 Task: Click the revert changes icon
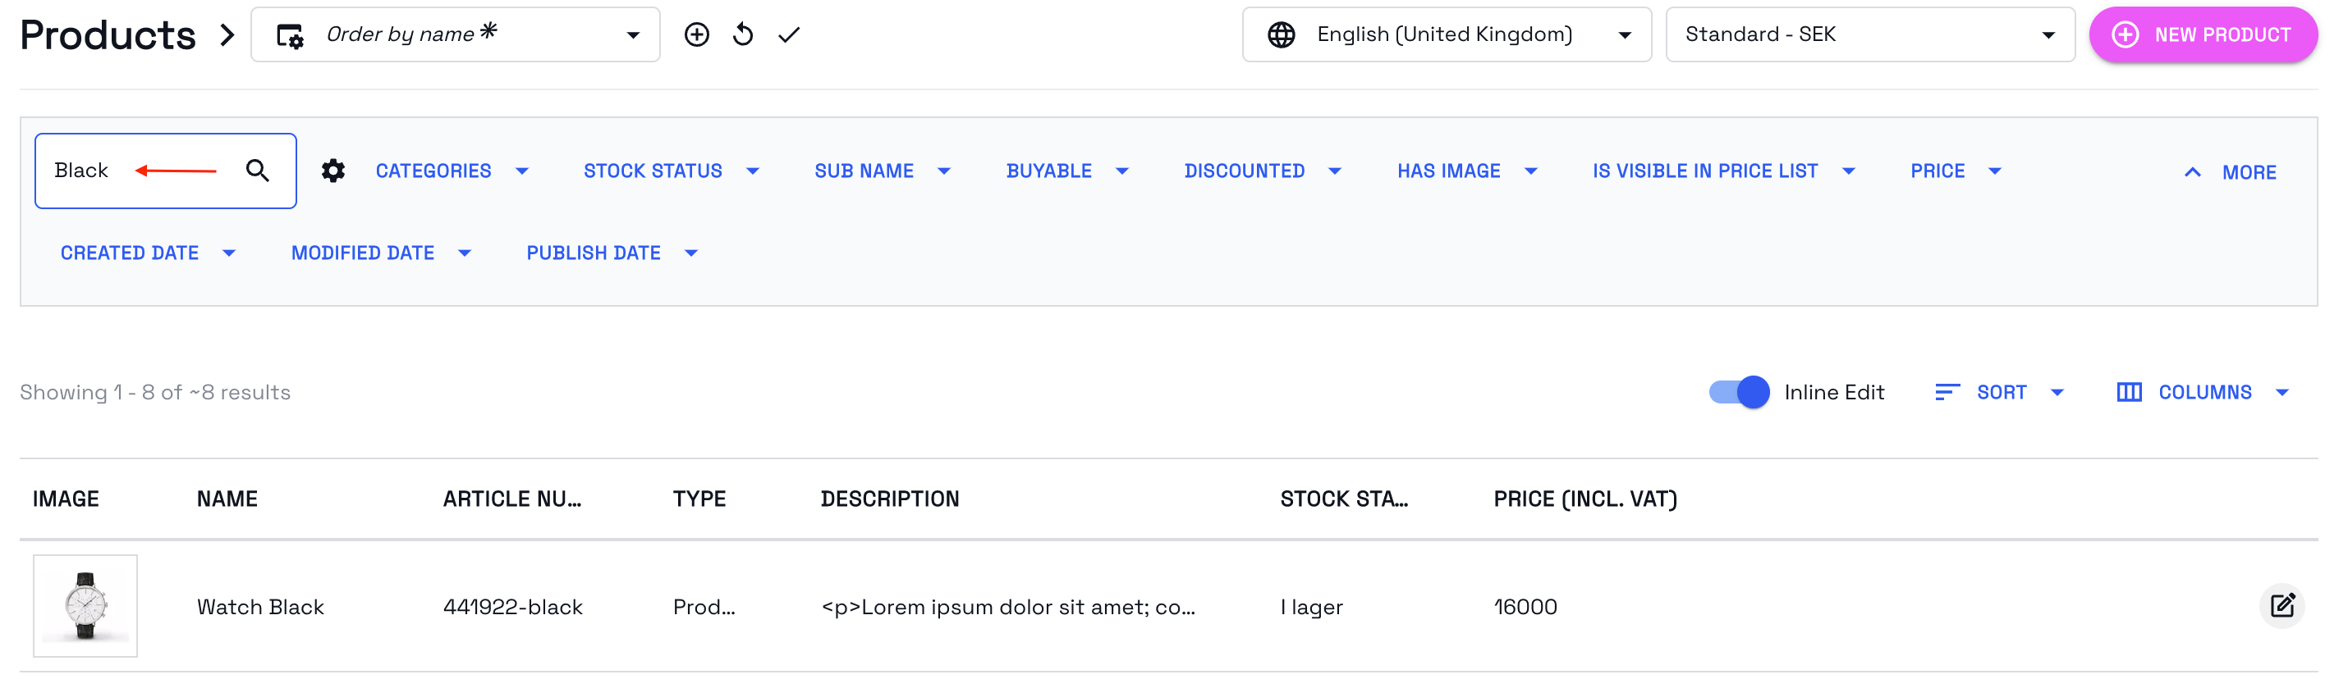point(743,34)
